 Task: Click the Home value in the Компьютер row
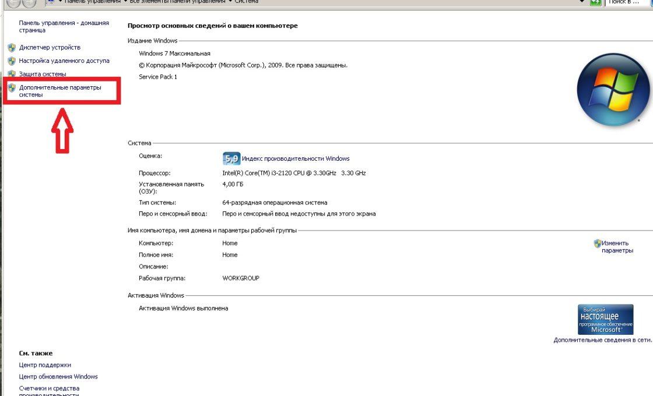click(x=230, y=243)
